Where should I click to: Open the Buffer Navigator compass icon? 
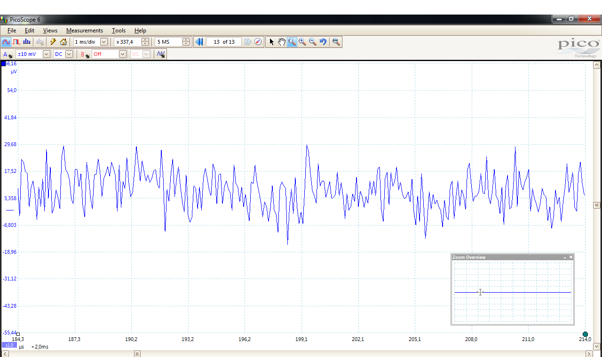[x=258, y=42]
